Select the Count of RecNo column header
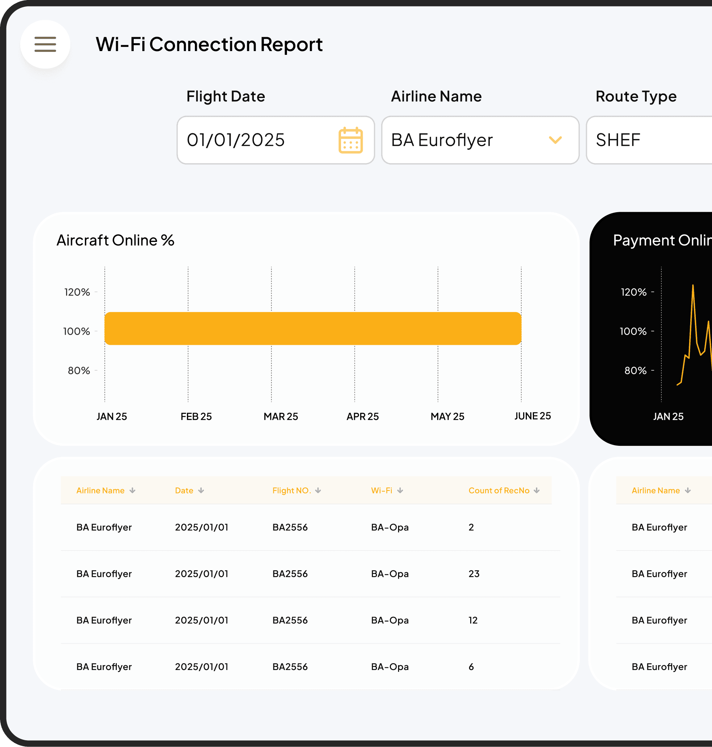This screenshot has height=747, width=712. tap(499, 490)
